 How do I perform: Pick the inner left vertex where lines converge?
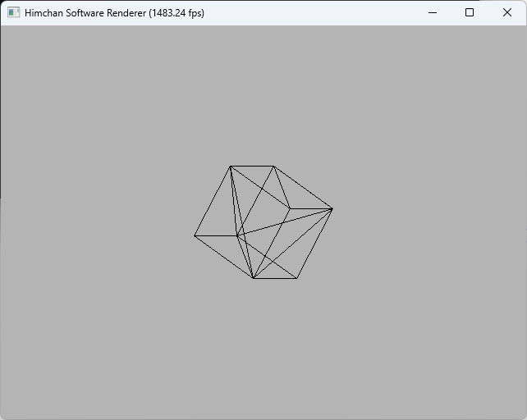(x=237, y=235)
